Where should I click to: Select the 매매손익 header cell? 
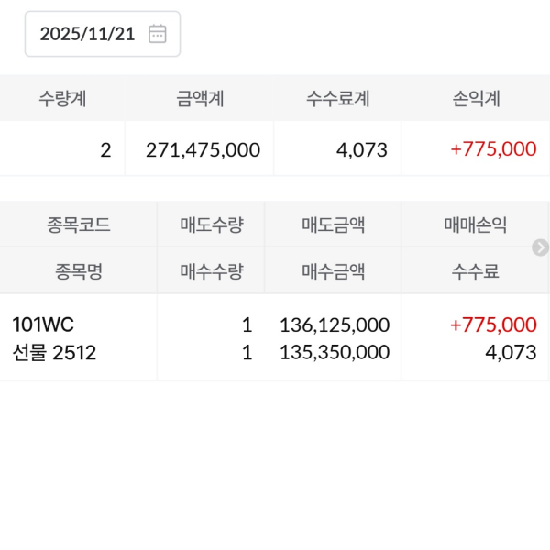[x=476, y=225]
